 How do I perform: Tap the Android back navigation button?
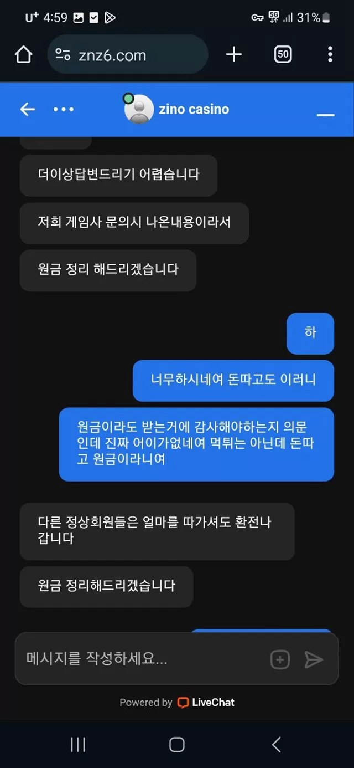click(276, 745)
